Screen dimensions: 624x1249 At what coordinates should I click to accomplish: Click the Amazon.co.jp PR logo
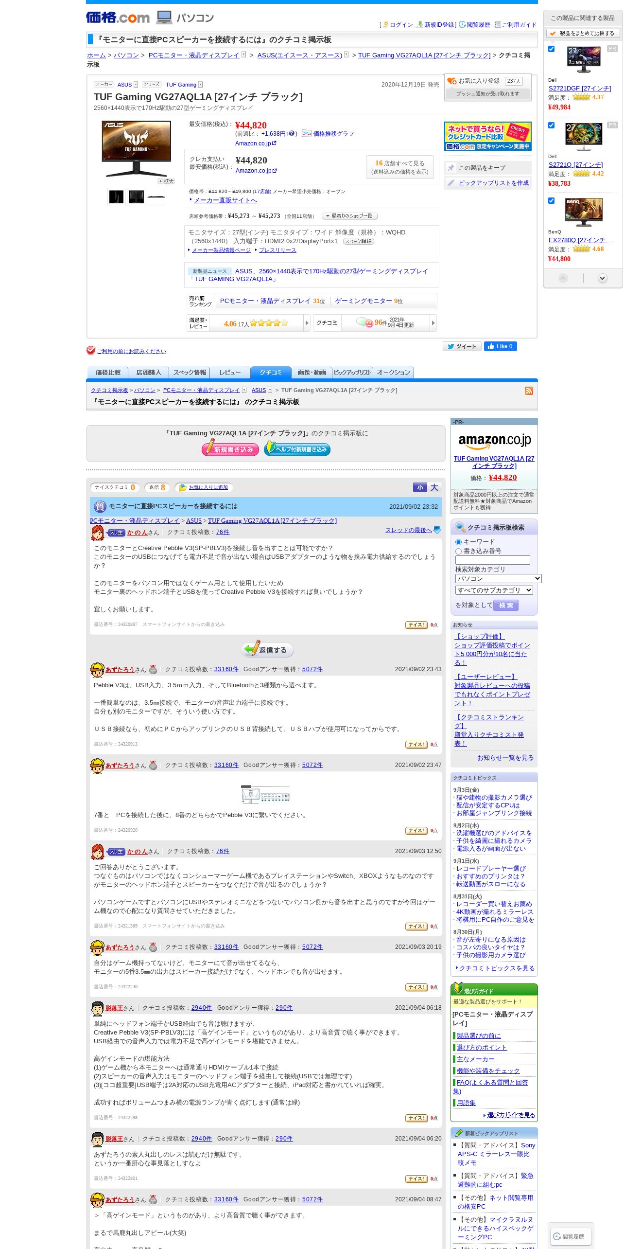coord(494,441)
